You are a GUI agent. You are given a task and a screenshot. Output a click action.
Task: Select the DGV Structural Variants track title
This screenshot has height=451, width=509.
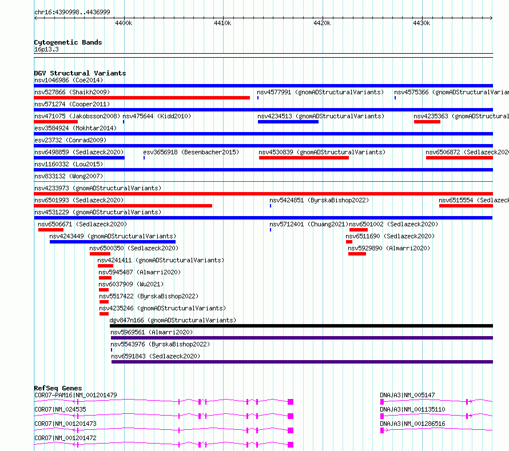(x=80, y=73)
